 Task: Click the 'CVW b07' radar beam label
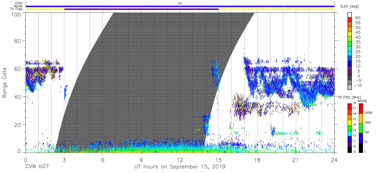pyautogui.click(x=37, y=167)
